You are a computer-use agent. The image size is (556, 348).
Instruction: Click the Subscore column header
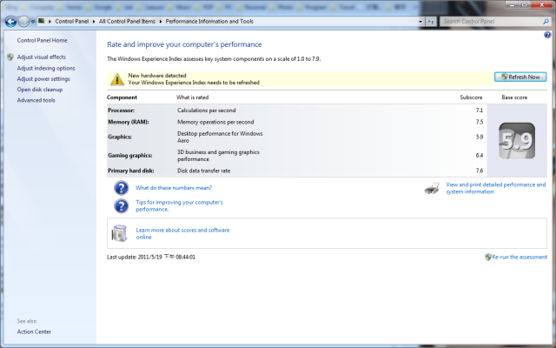pyautogui.click(x=471, y=97)
